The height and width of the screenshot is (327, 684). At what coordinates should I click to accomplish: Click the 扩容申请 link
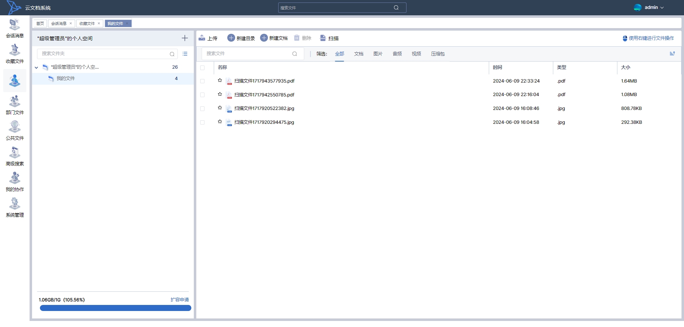[180, 300]
